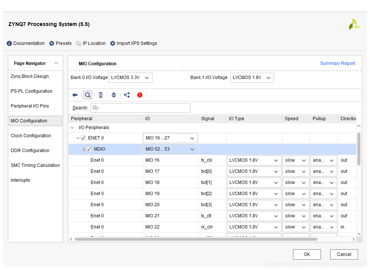The width and height of the screenshot is (370, 270).
Task: Open Documentation info icon
Action: tap(9, 43)
